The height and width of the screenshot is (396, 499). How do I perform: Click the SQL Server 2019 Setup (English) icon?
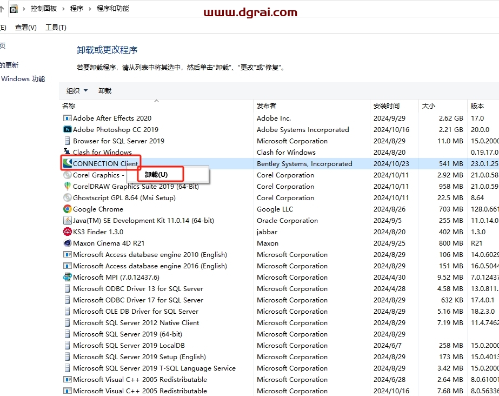[x=67, y=357]
